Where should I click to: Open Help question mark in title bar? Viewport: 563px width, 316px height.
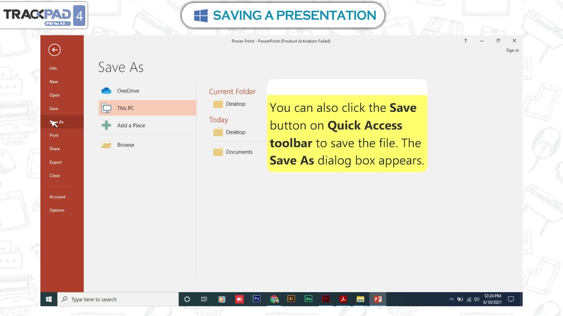(465, 41)
